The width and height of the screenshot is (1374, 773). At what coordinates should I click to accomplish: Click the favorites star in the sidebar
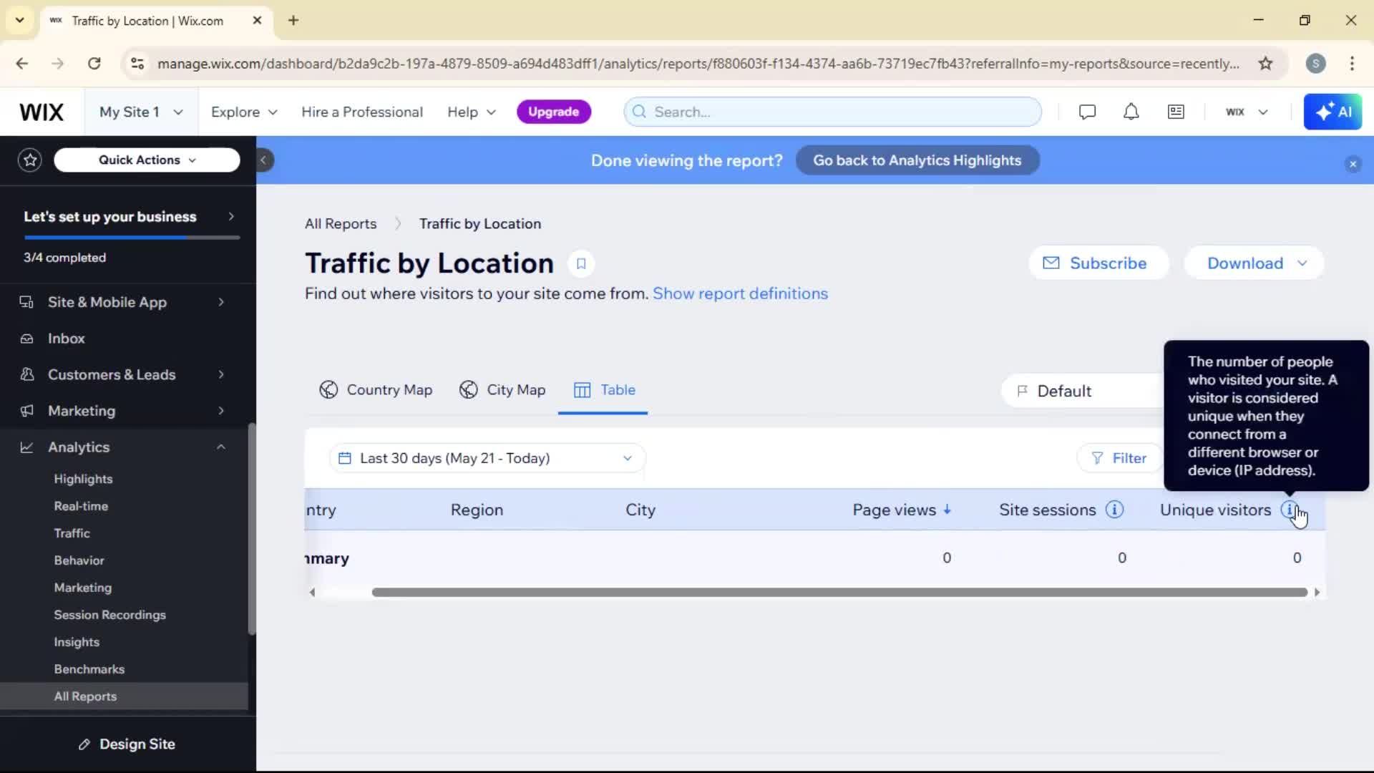pyautogui.click(x=30, y=160)
